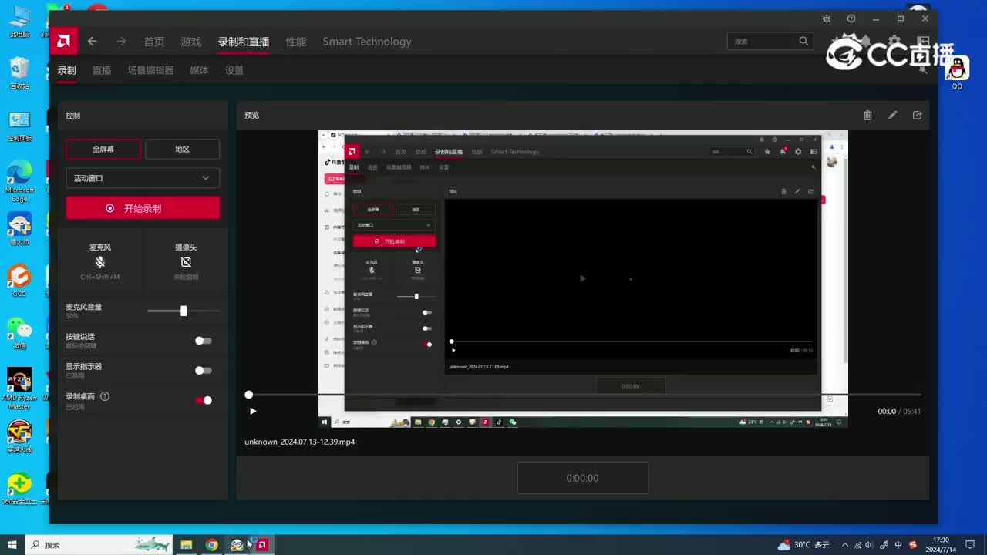The width and height of the screenshot is (987, 555).
Task: Select the 录制和直播 main tab
Action: pos(244,42)
